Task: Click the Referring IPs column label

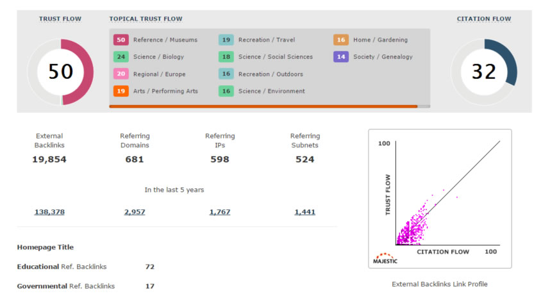Action: click(220, 140)
